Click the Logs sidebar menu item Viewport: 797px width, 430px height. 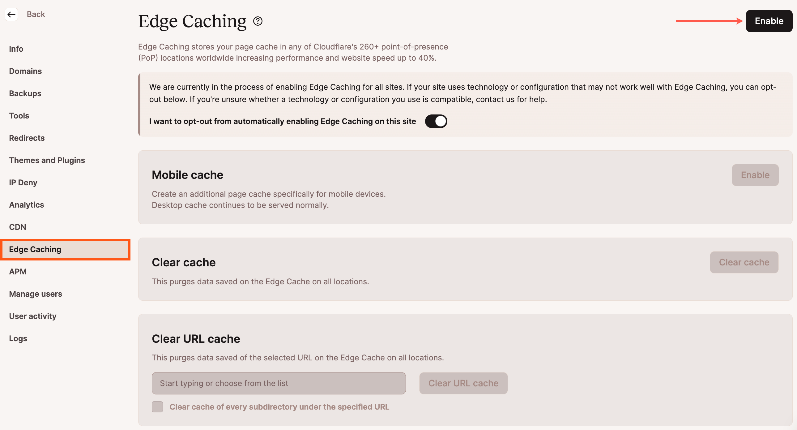click(18, 338)
